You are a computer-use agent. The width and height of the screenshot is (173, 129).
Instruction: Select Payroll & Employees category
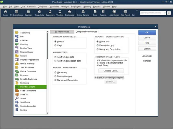(x=31, y=79)
